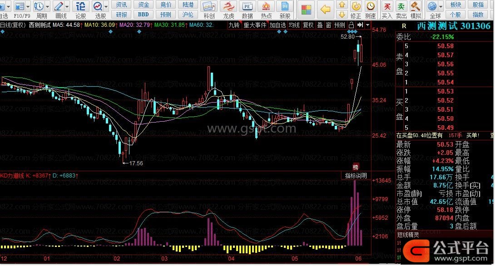Screen dimensions: 496x266
Task: Click the 西测测试 301306 stock title
Action: point(454,26)
